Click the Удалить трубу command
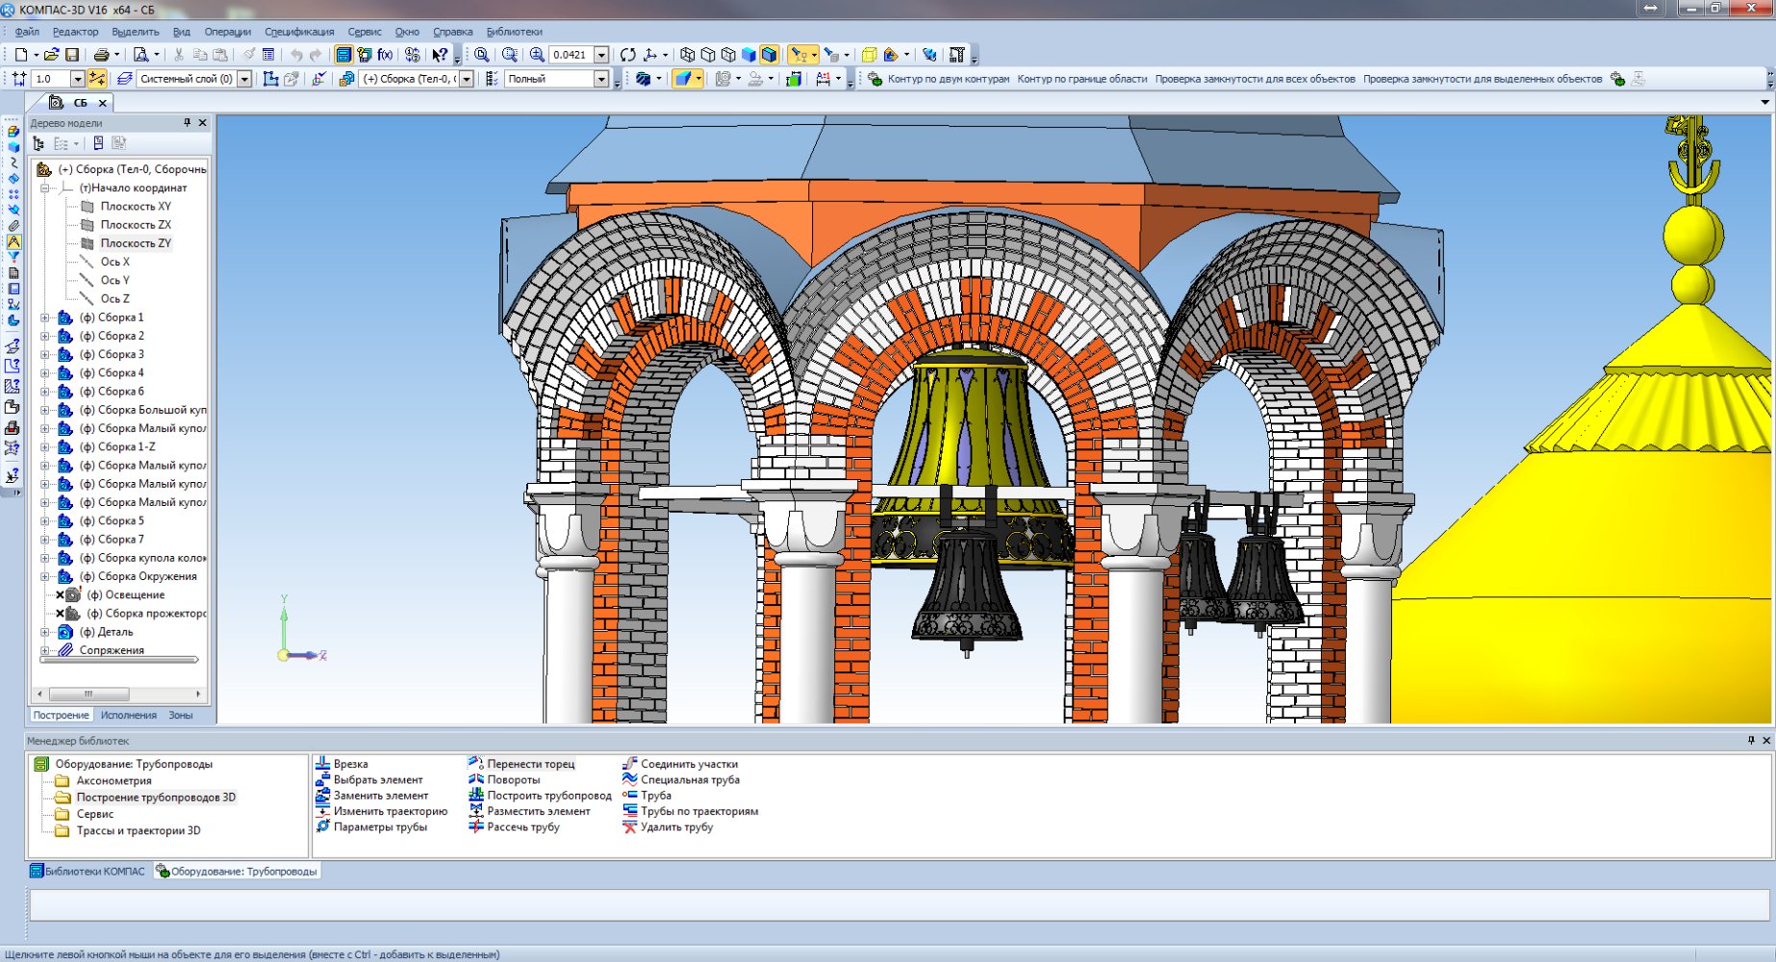Image resolution: width=1776 pixels, height=962 pixels. (676, 827)
